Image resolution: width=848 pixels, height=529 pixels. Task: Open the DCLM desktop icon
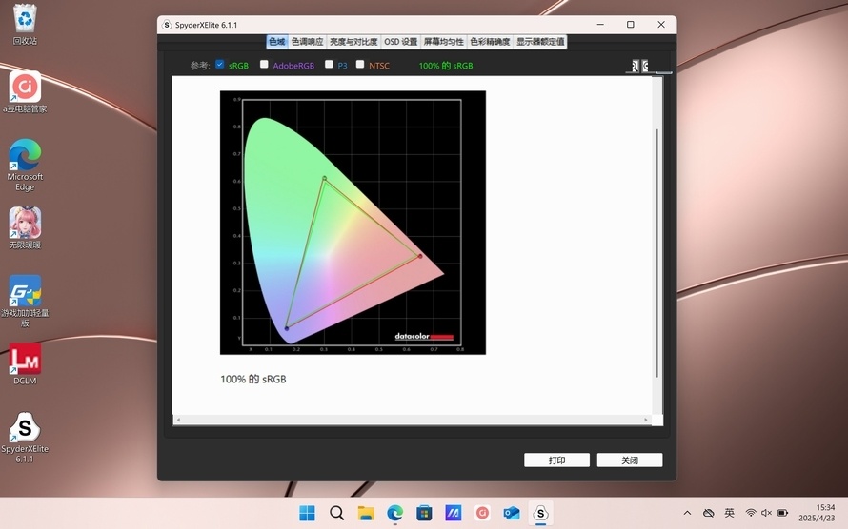25,361
